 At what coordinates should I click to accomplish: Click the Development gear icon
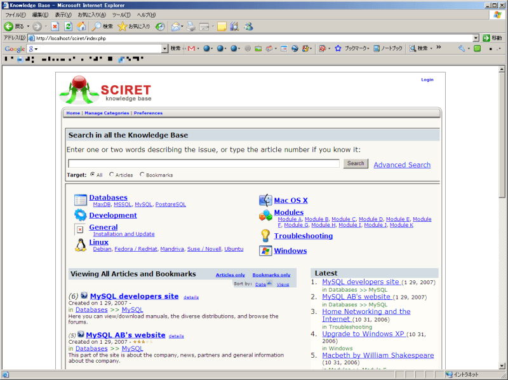(80, 215)
